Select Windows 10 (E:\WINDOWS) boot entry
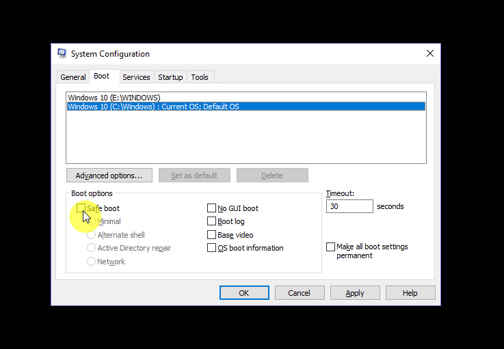 coord(246,98)
